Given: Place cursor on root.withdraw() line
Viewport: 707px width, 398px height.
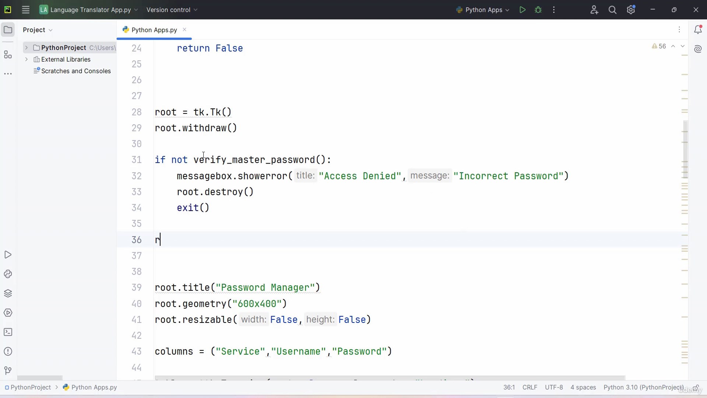Looking at the screenshot, I should click(x=196, y=128).
